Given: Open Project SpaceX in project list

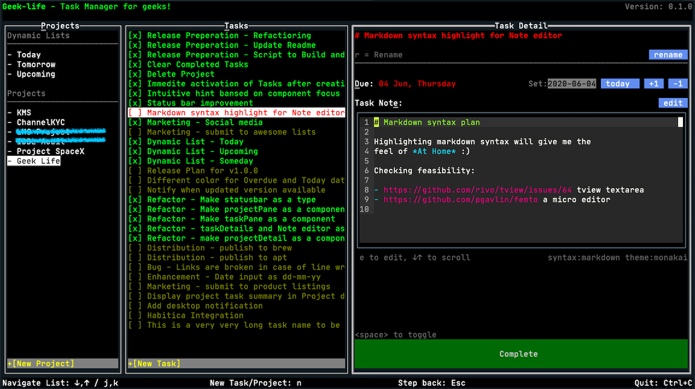Looking at the screenshot, I should 50,152.
